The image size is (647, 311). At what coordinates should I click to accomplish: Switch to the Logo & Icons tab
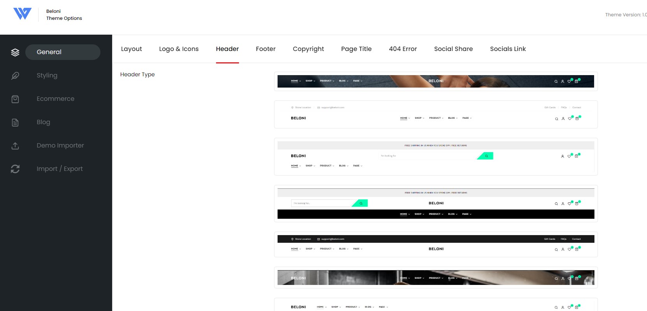click(x=179, y=49)
